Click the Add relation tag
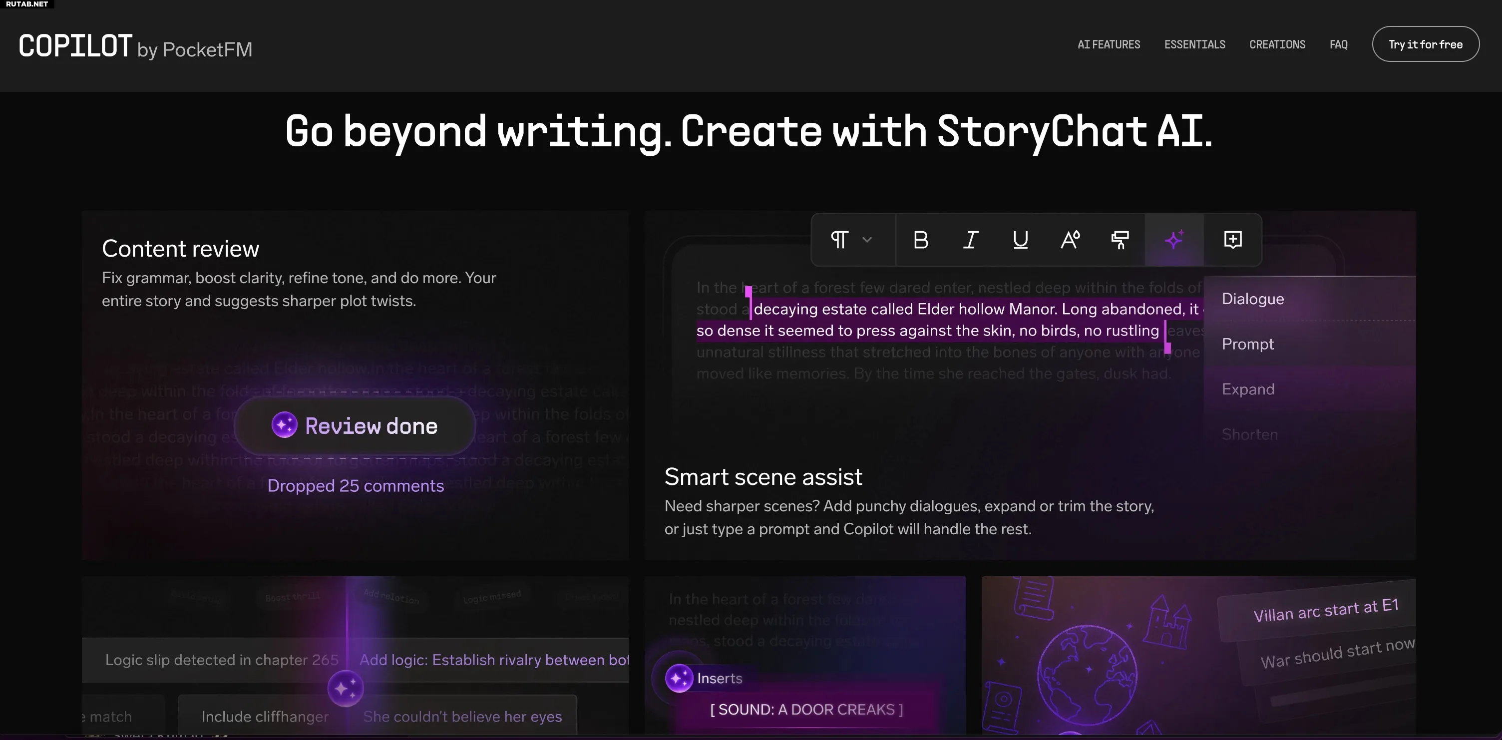Viewport: 1502px width, 740px height. pyautogui.click(x=391, y=596)
